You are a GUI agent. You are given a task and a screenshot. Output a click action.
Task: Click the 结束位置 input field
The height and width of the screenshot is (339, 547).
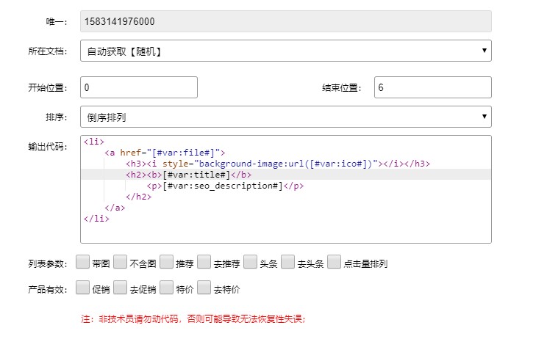432,87
